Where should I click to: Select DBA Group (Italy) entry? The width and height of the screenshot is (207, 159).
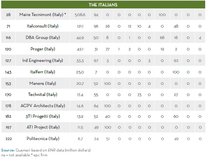coord(43,37)
